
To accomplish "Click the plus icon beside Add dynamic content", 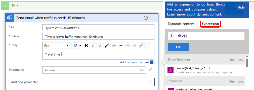I will pyautogui.click(x=152, y=62).
